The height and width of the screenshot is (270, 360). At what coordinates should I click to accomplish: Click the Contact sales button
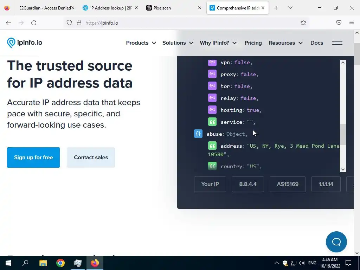(x=91, y=157)
